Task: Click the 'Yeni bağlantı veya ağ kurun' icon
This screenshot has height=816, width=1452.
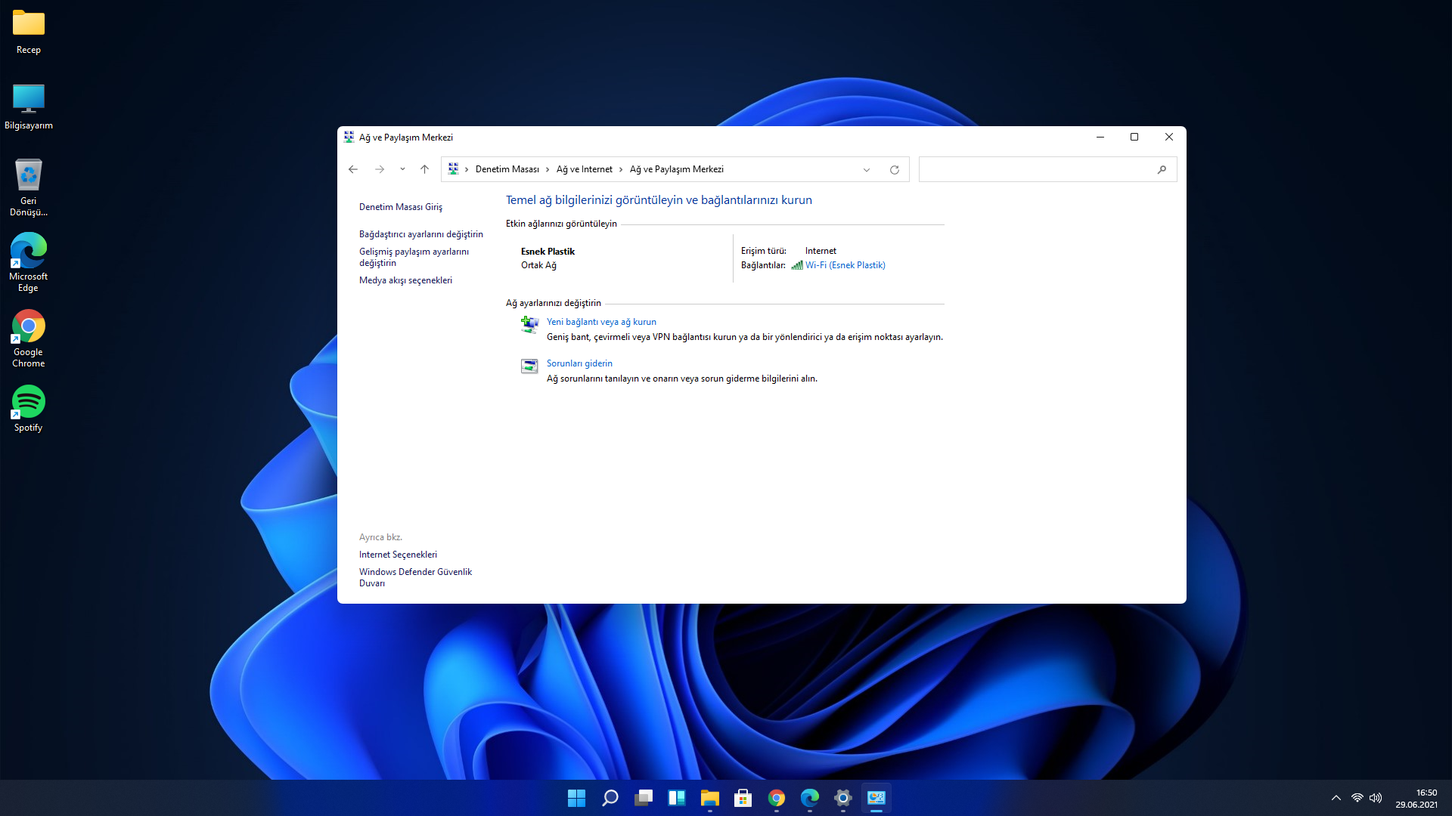Action: coord(529,325)
